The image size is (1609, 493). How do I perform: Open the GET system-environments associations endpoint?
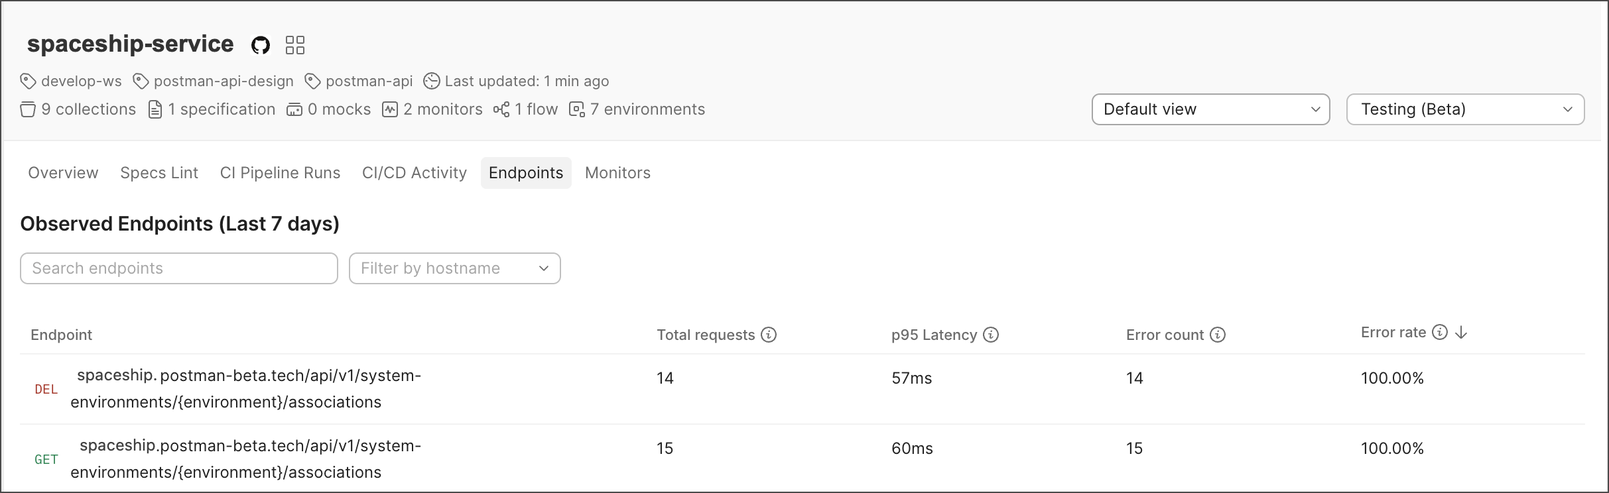point(246,459)
